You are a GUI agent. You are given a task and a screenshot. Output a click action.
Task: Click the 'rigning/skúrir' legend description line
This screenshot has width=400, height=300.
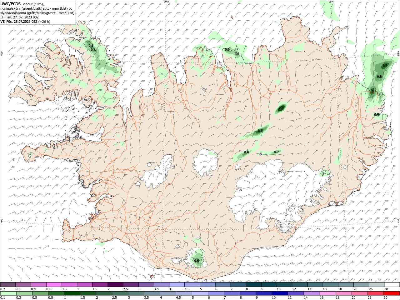[x=37, y=8]
